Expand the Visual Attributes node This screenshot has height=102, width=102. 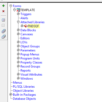pyautogui.click(x=18, y=74)
